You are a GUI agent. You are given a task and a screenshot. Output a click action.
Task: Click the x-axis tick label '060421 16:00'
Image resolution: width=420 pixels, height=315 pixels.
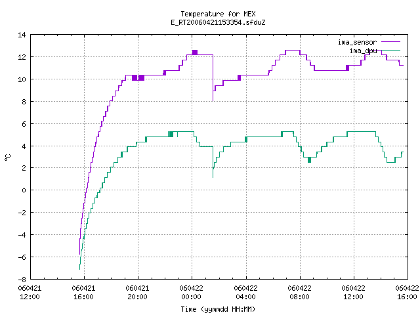pyautogui.click(x=83, y=293)
